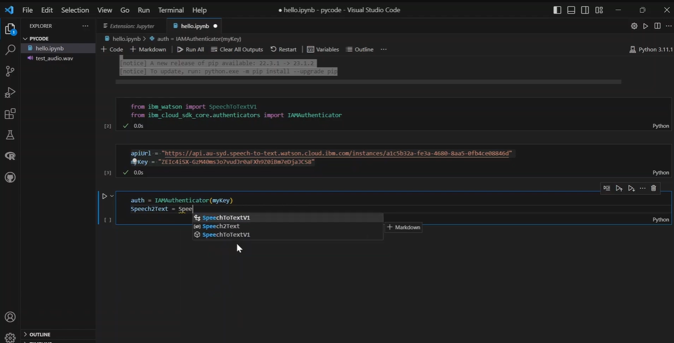The width and height of the screenshot is (674, 343).
Task: Open the Search view in activity bar
Action: pyautogui.click(x=10, y=50)
